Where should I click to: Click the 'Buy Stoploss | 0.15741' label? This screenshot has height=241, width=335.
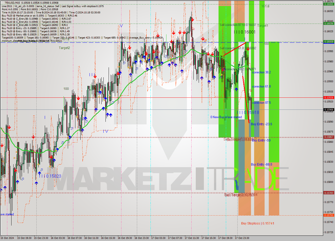(x=258, y=223)
